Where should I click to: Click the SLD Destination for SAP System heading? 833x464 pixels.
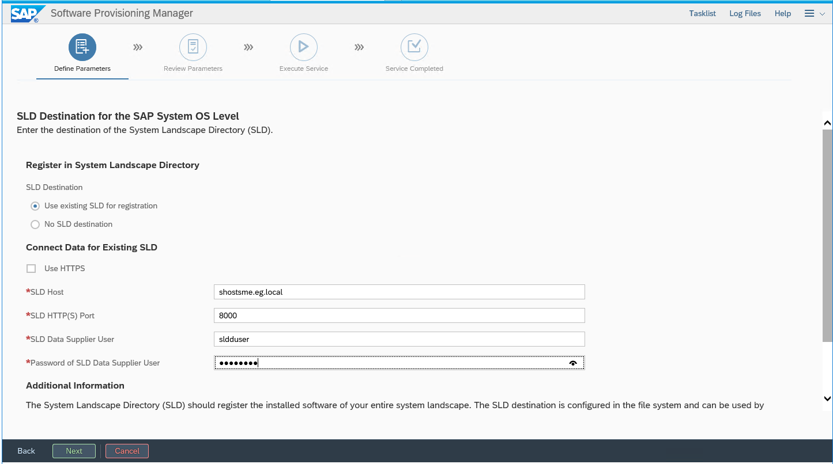(x=128, y=116)
